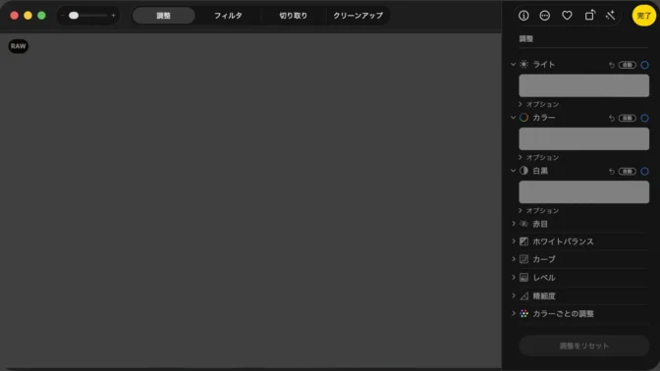The image size is (660, 371).
Task: Rotate the photo with rotate icon
Action: click(x=589, y=15)
